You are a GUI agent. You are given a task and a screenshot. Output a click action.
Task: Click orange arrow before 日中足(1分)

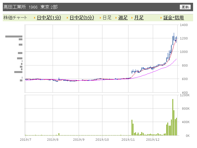coord(34,18)
